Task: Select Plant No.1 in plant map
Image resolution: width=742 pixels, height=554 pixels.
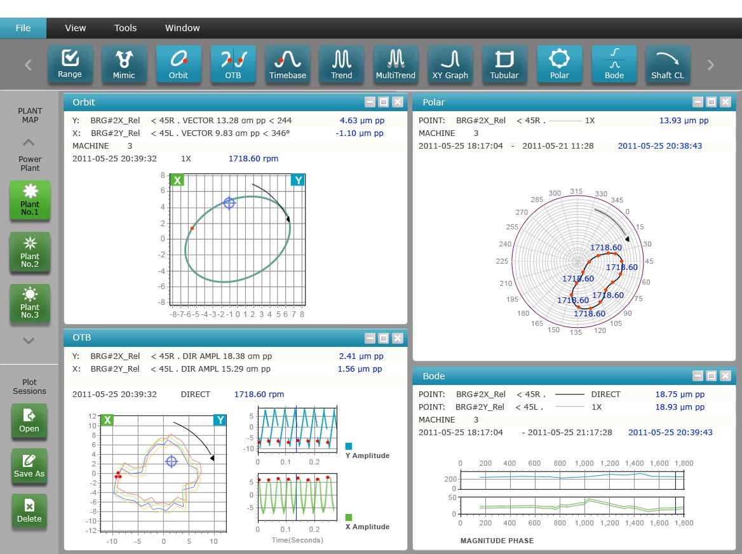Action: tap(30, 201)
